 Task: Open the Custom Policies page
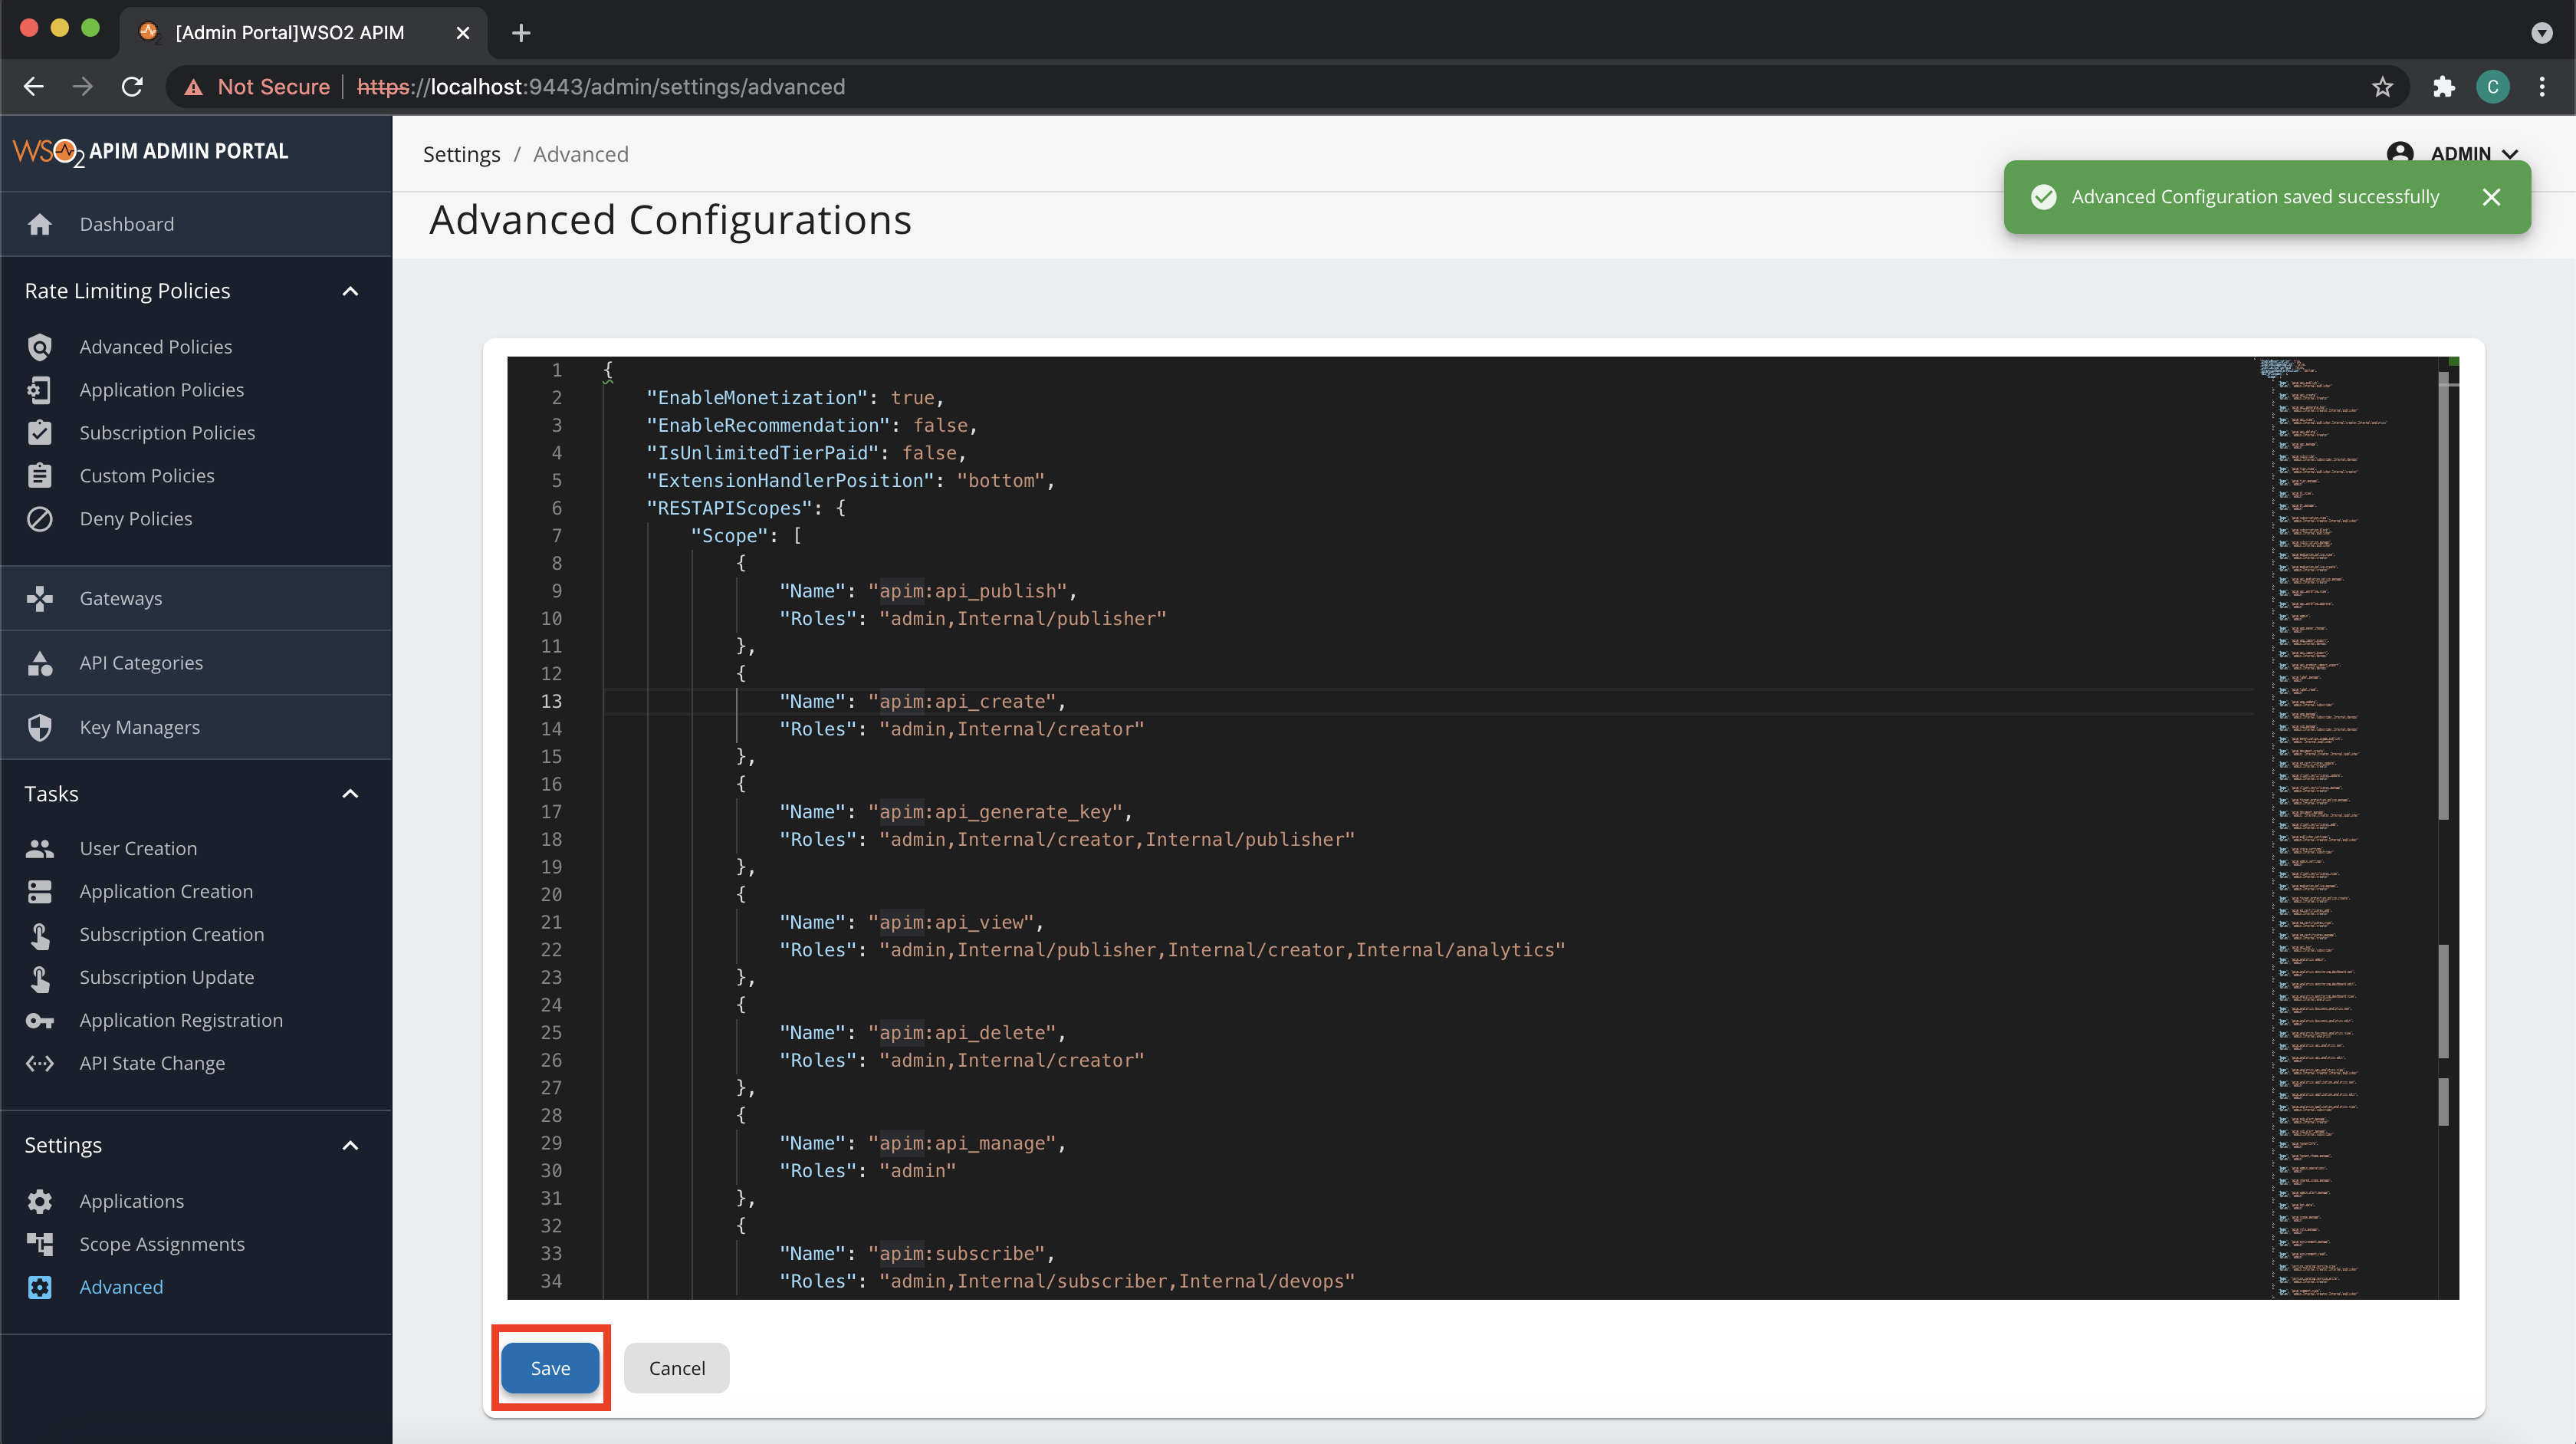[146, 475]
